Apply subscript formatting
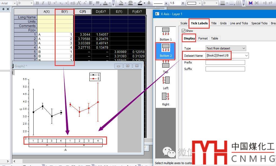 (61, 3)
